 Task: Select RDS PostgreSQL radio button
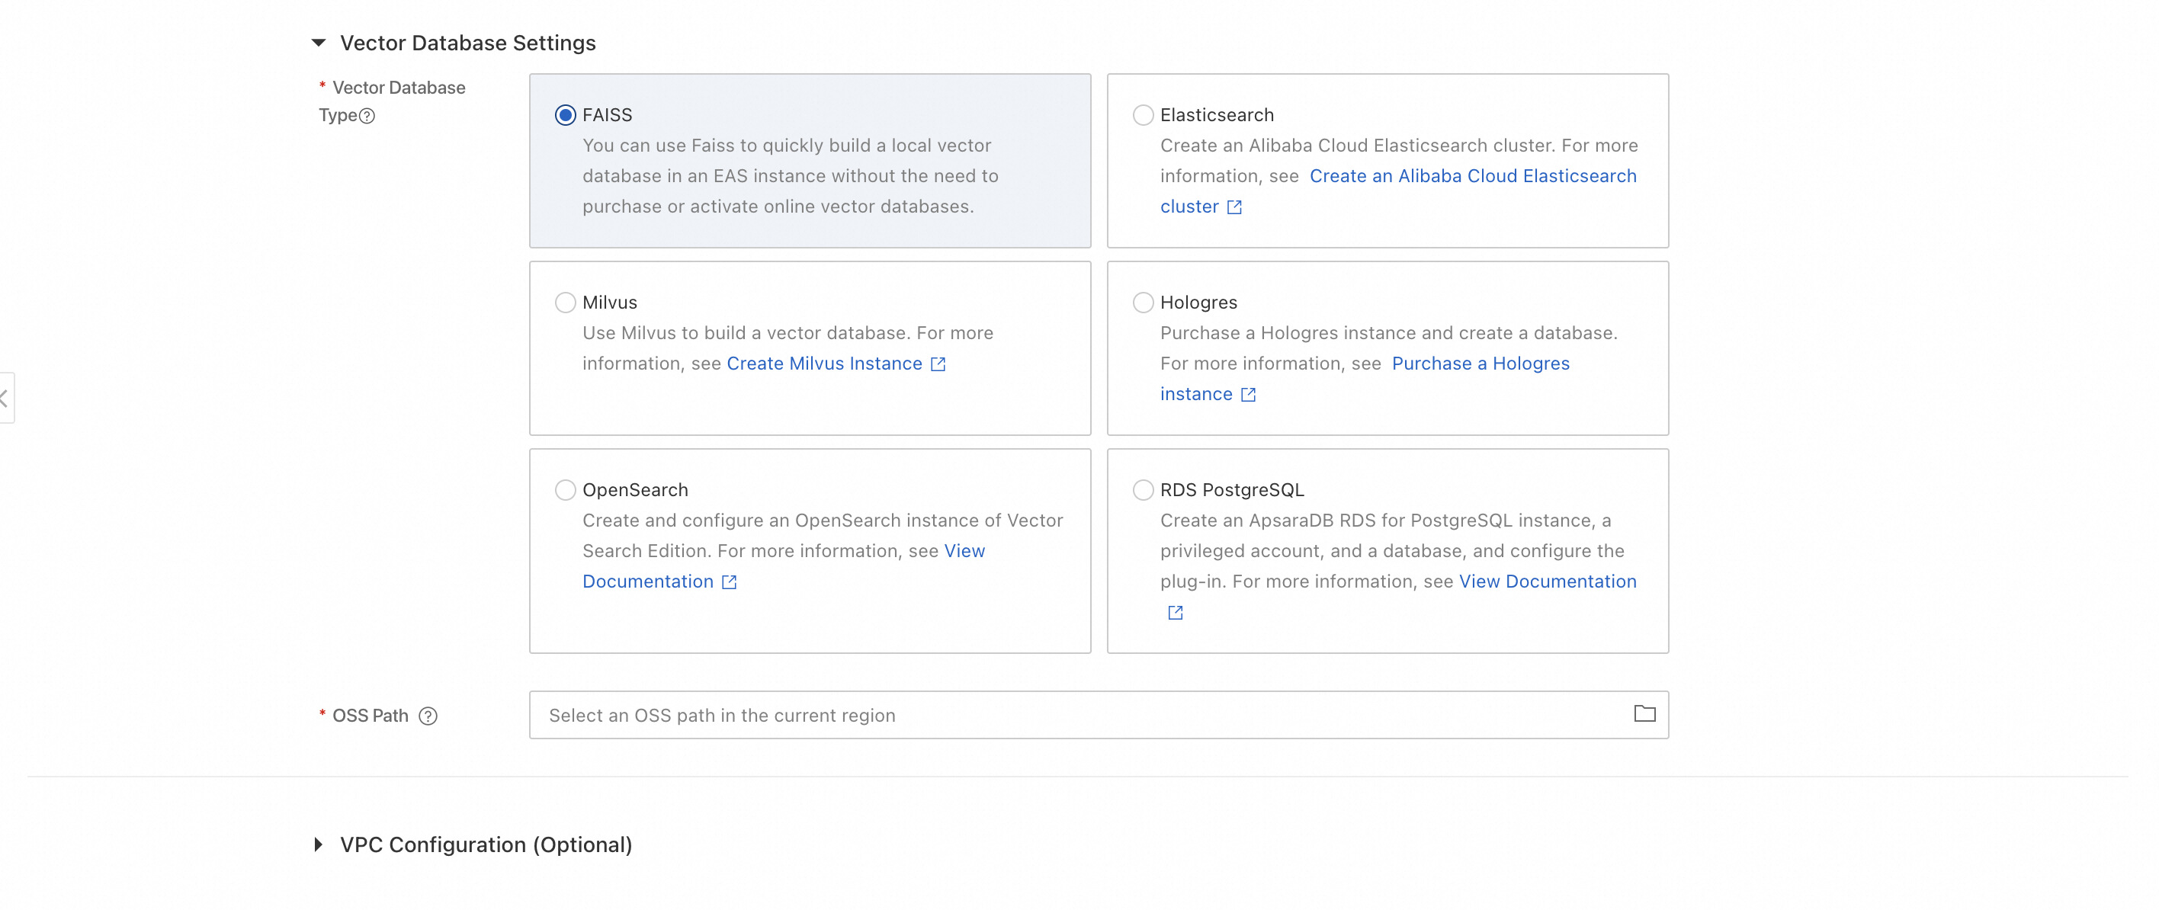pyautogui.click(x=1142, y=490)
